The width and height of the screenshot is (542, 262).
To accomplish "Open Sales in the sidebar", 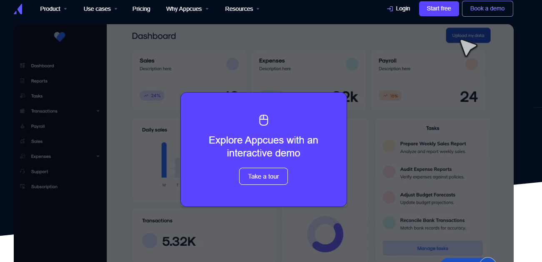I will 37,141.
